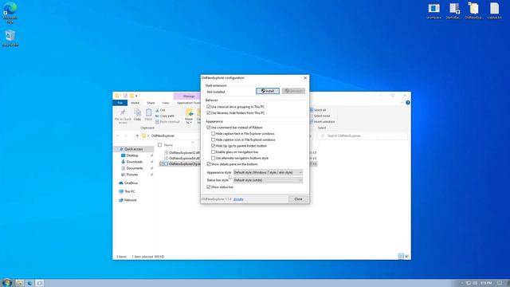Select Quick access in navigation pane
The height and width of the screenshot is (287, 510).
pos(133,149)
